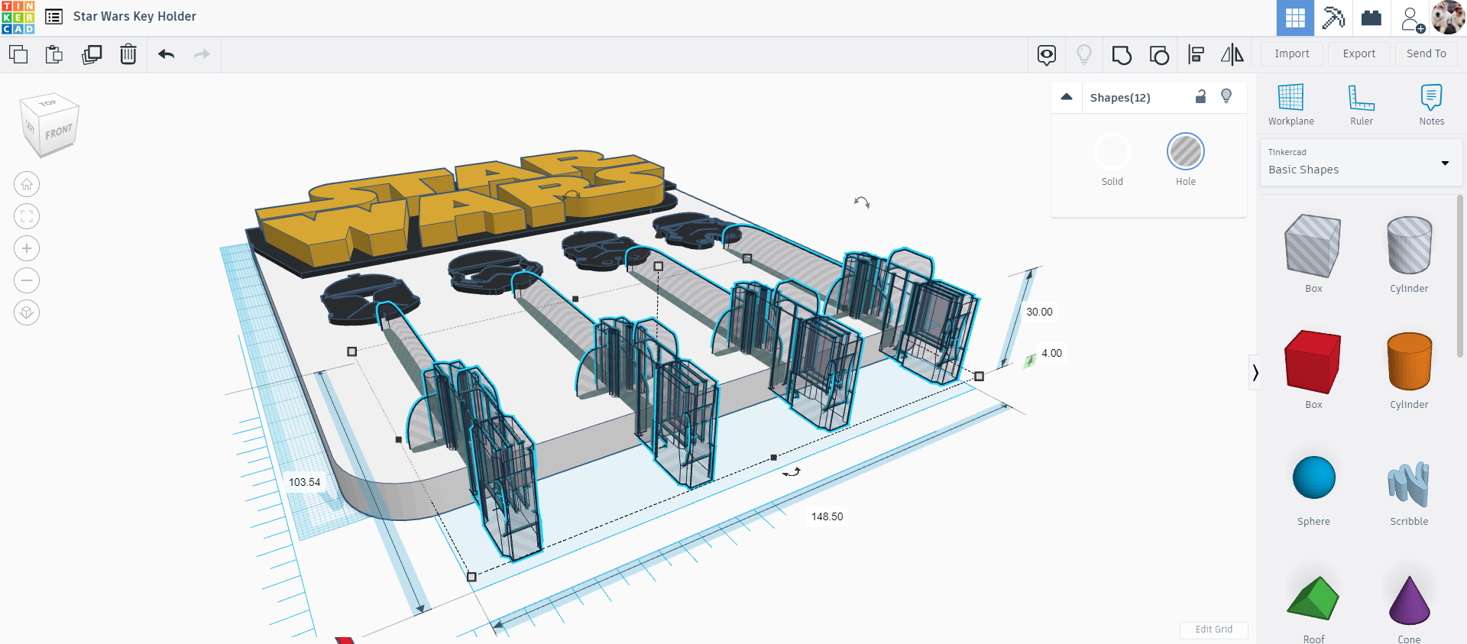Paste shapes from clipboard
1467x644 pixels.
[x=54, y=54]
